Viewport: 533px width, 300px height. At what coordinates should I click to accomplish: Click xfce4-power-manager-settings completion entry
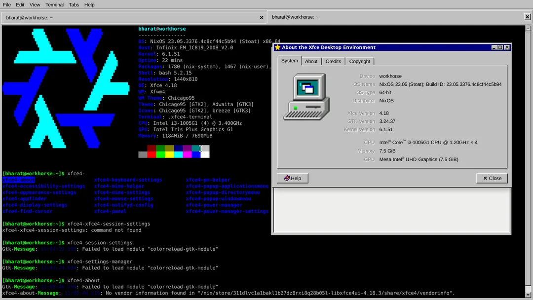227,211
